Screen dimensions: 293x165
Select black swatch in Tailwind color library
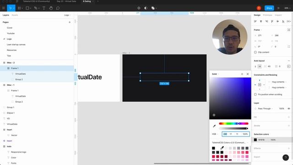click(x=213, y=148)
